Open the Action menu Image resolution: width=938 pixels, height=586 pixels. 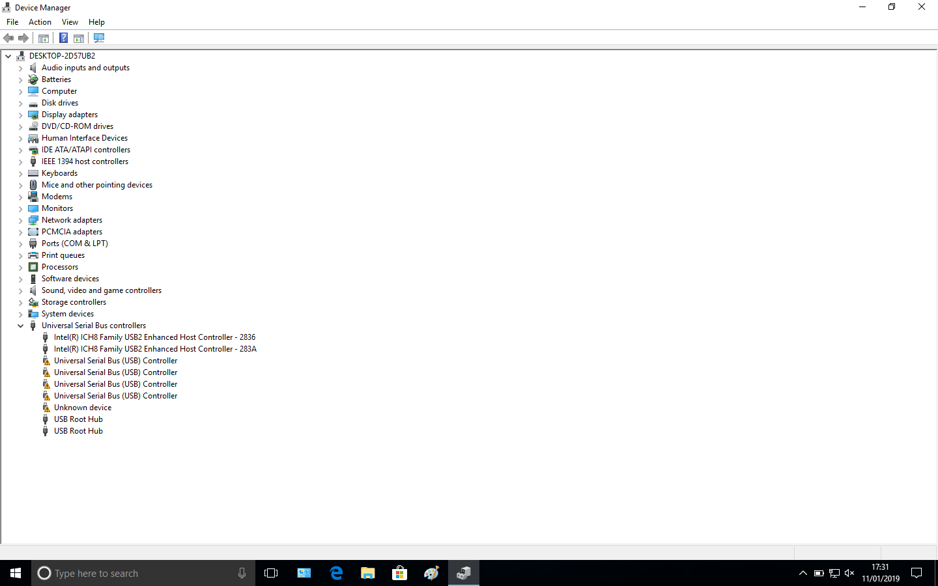coord(40,22)
